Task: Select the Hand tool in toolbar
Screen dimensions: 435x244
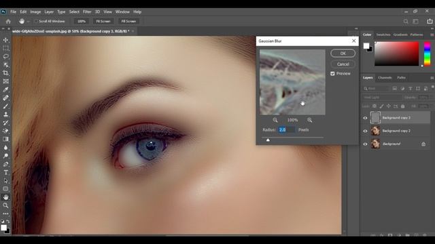Action: coord(5,197)
